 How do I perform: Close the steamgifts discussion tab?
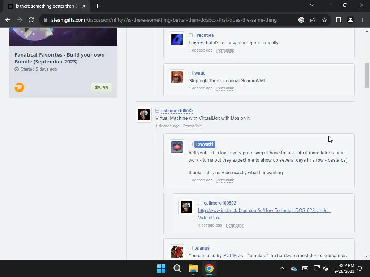click(84, 6)
